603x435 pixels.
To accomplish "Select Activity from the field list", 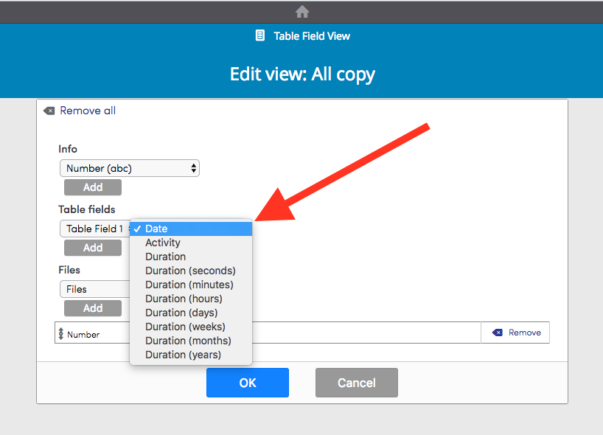I will (x=163, y=243).
